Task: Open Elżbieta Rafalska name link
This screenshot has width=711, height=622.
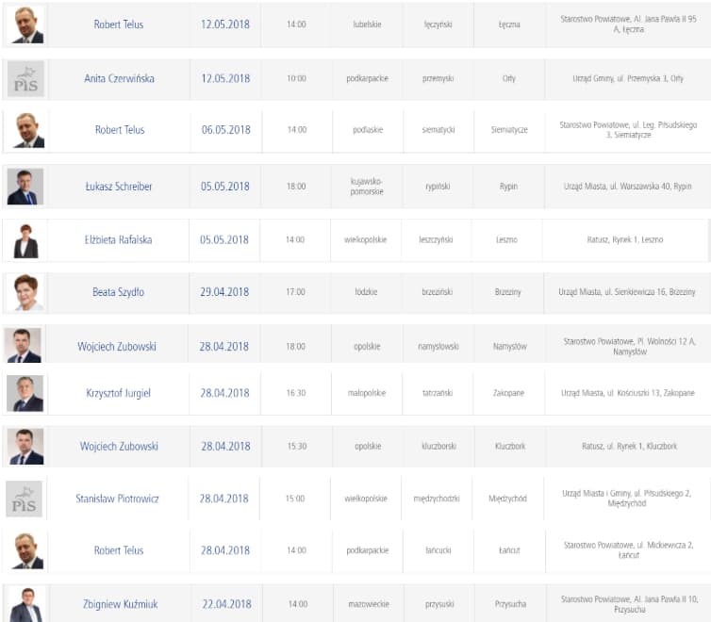Action: coord(119,240)
